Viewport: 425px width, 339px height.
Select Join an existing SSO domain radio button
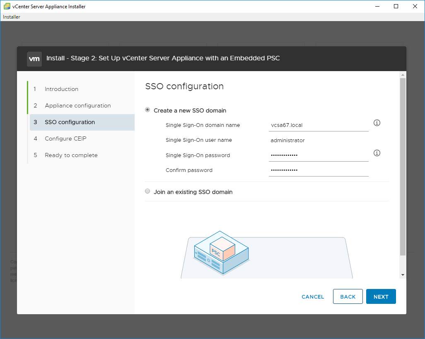(x=147, y=191)
